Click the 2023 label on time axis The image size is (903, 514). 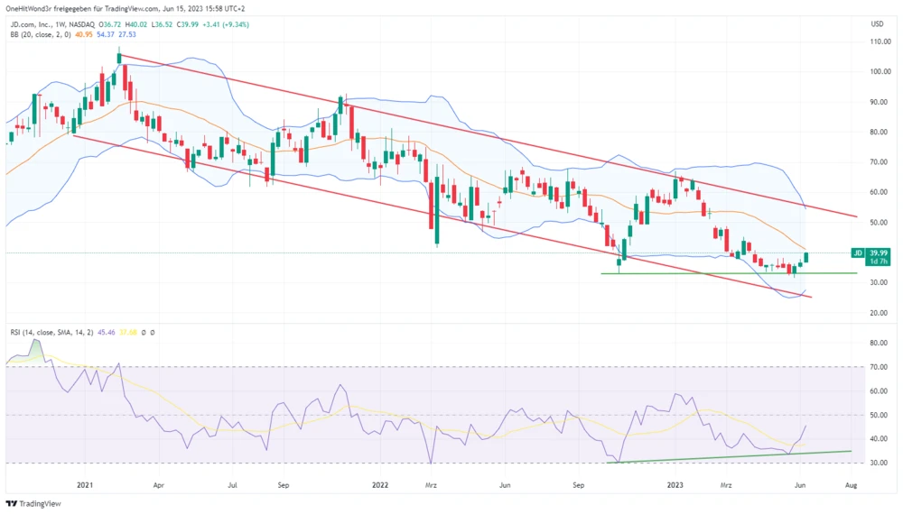[x=675, y=484]
